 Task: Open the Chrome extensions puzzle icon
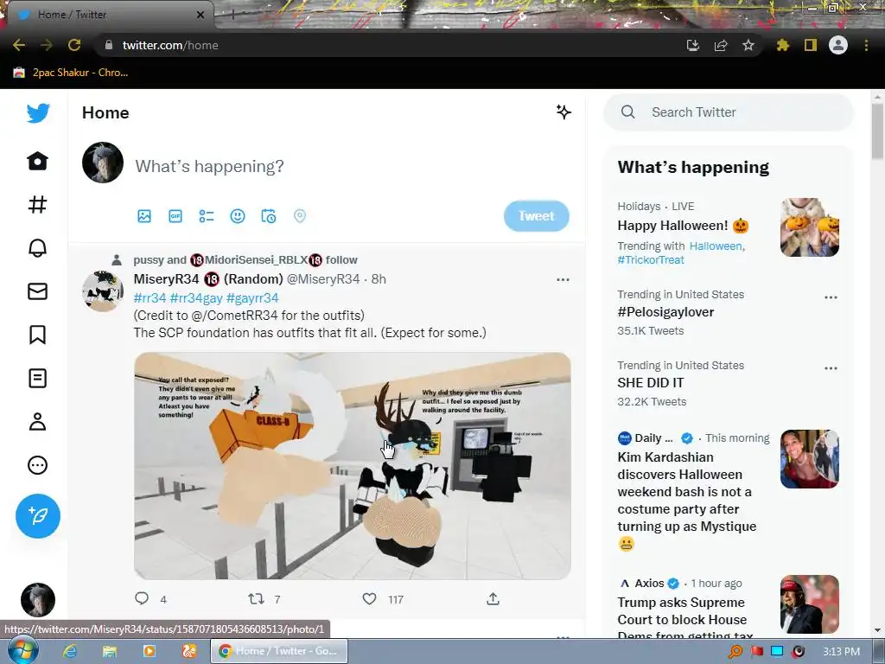pos(783,45)
